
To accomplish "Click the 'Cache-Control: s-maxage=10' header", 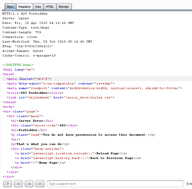I will [29, 56].
